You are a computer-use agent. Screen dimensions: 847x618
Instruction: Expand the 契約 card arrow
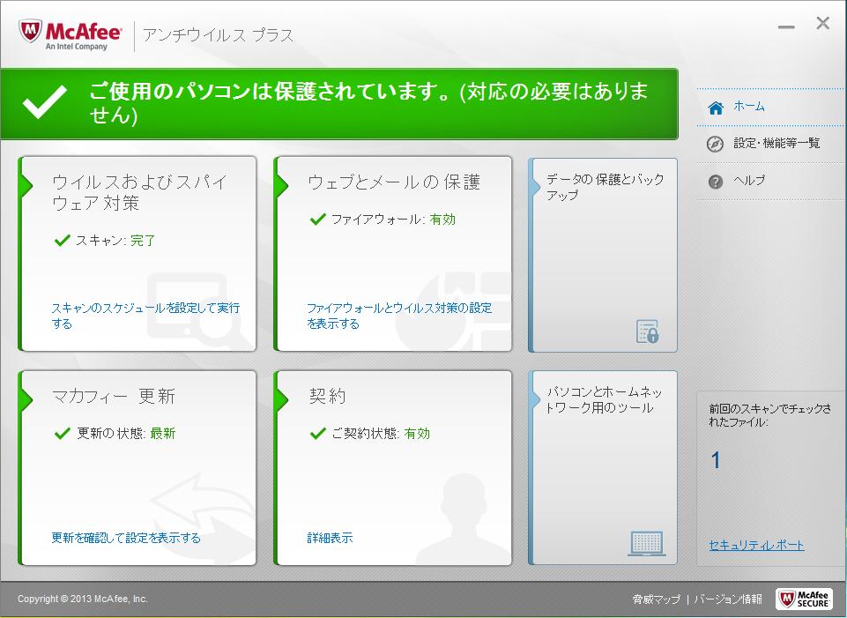click(281, 399)
